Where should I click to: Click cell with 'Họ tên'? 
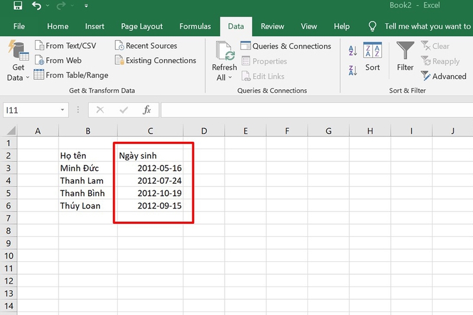(x=88, y=155)
